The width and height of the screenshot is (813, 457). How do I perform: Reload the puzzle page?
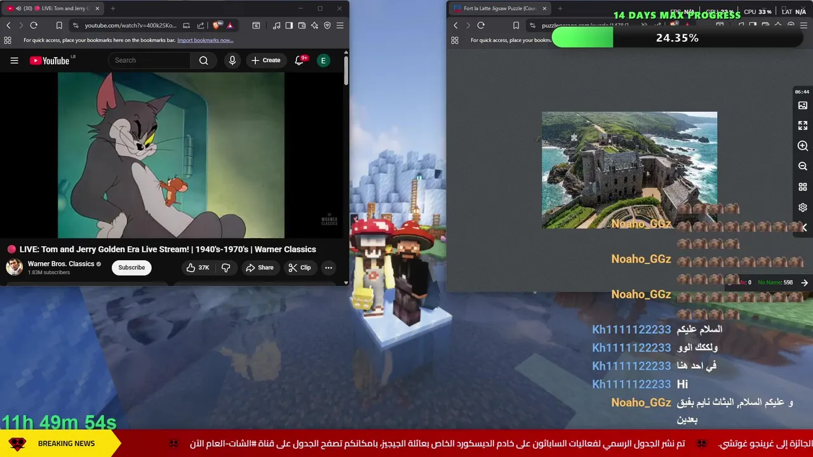[481, 25]
